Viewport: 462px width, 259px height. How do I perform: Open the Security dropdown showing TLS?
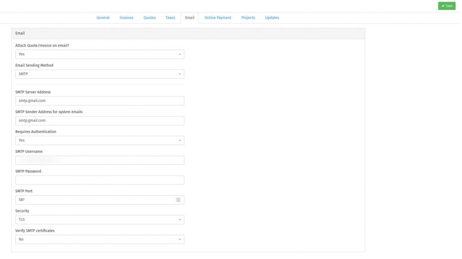(x=100, y=219)
